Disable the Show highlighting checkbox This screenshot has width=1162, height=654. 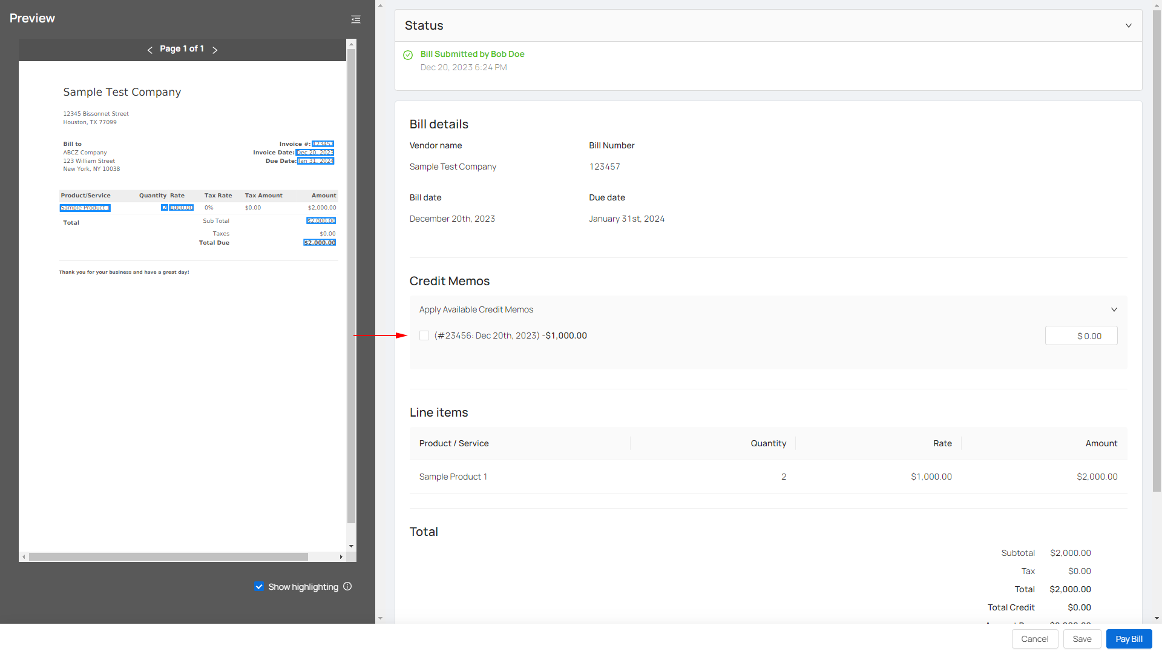click(259, 586)
